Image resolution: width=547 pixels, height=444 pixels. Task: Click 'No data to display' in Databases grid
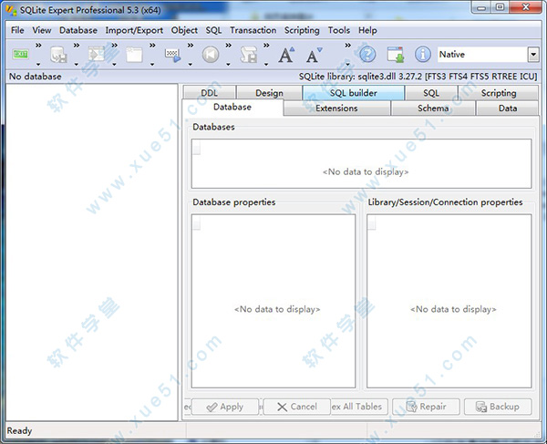click(x=366, y=171)
